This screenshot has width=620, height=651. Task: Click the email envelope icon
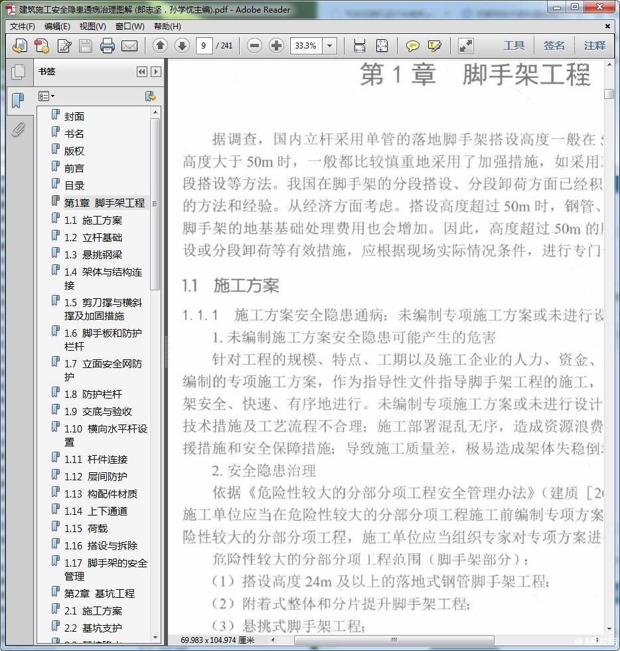pyautogui.click(x=129, y=46)
